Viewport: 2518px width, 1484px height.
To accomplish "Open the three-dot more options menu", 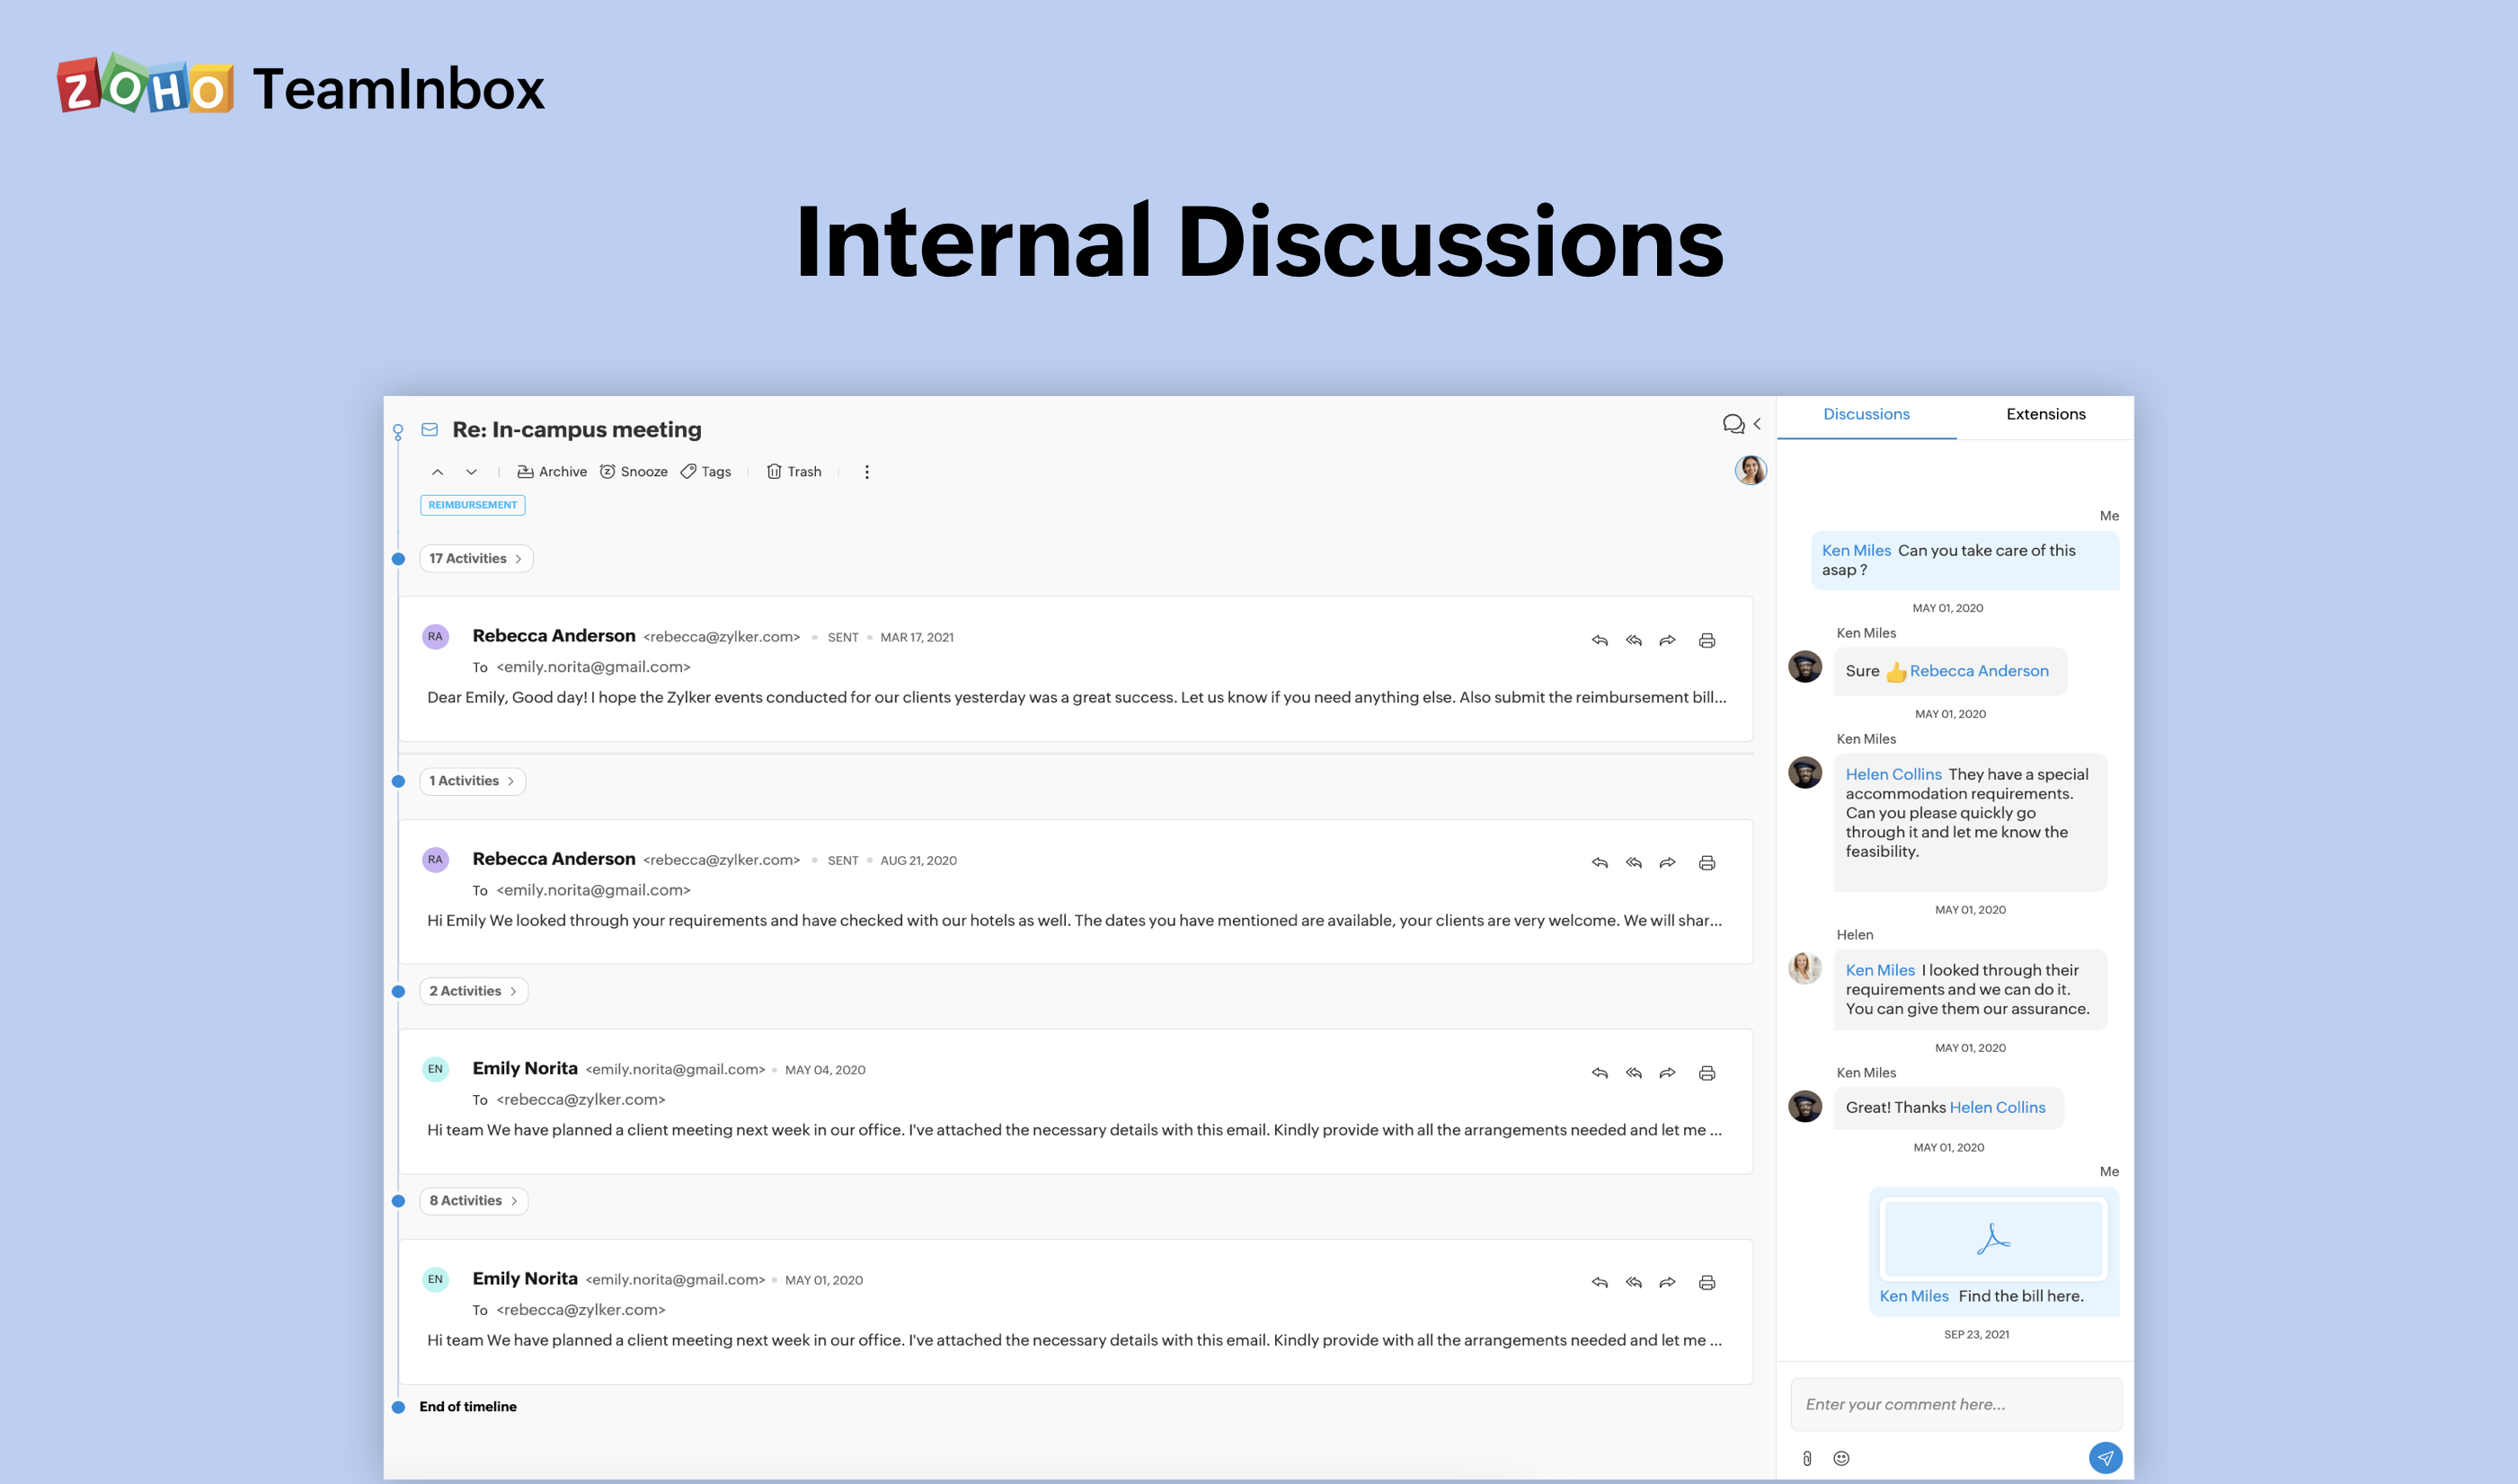I will pos(866,471).
